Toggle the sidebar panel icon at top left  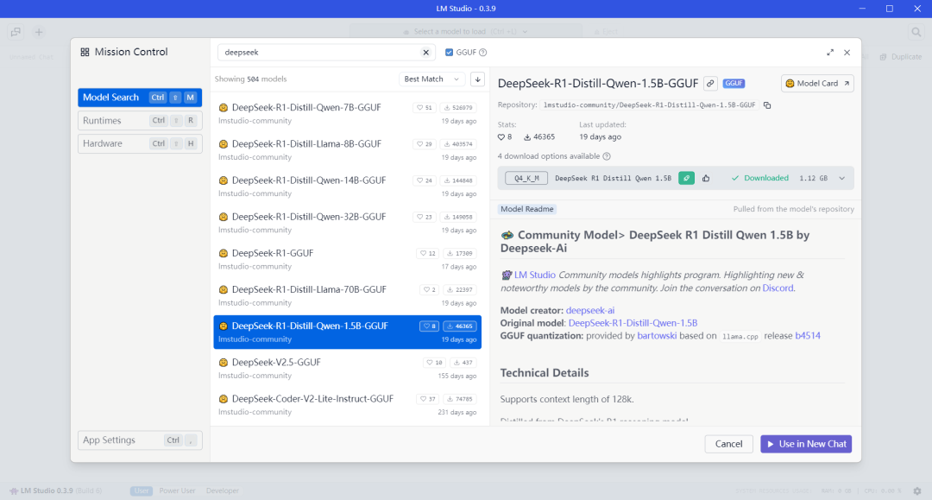click(x=16, y=32)
